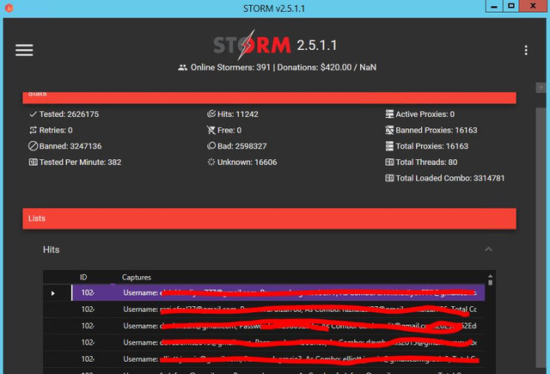550x374 pixels.
Task: Select 'Free: 0' text
Action: [x=229, y=130]
